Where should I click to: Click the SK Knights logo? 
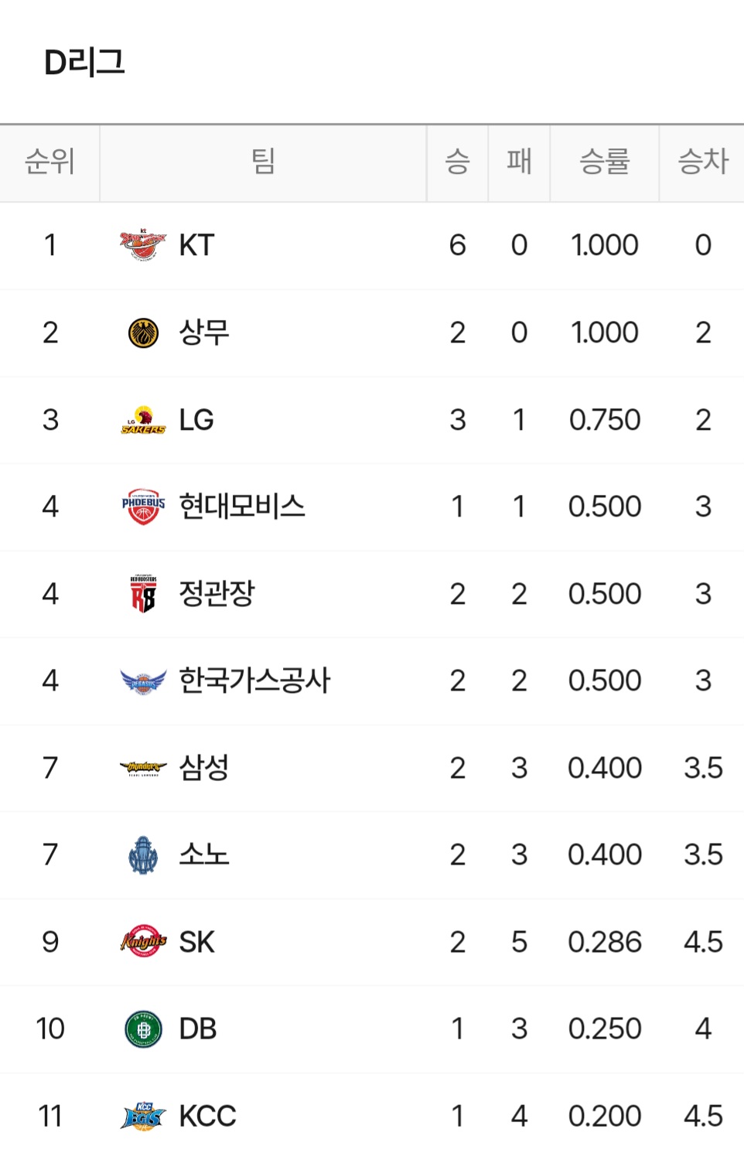[x=143, y=942]
